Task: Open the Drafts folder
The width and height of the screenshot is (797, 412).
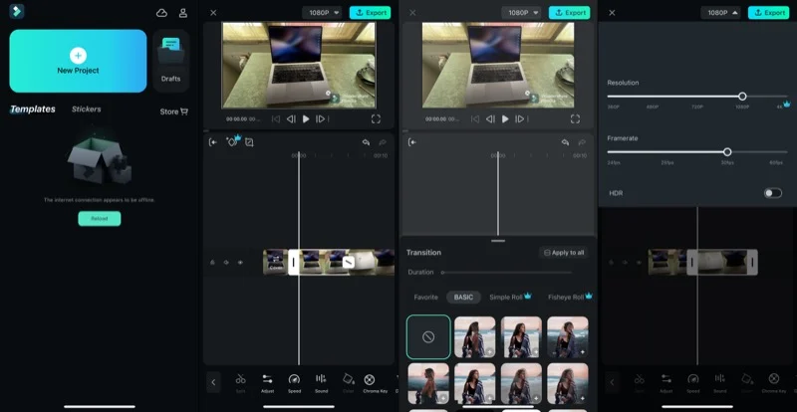Action: pos(170,60)
